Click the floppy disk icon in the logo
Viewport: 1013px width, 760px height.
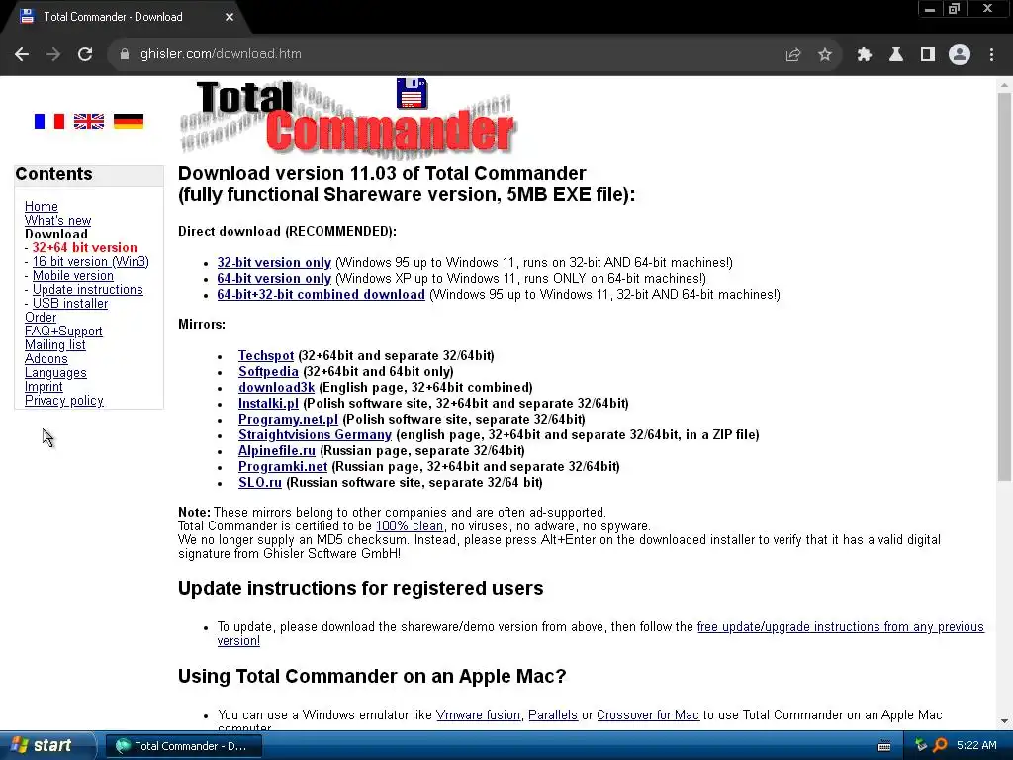tap(412, 93)
